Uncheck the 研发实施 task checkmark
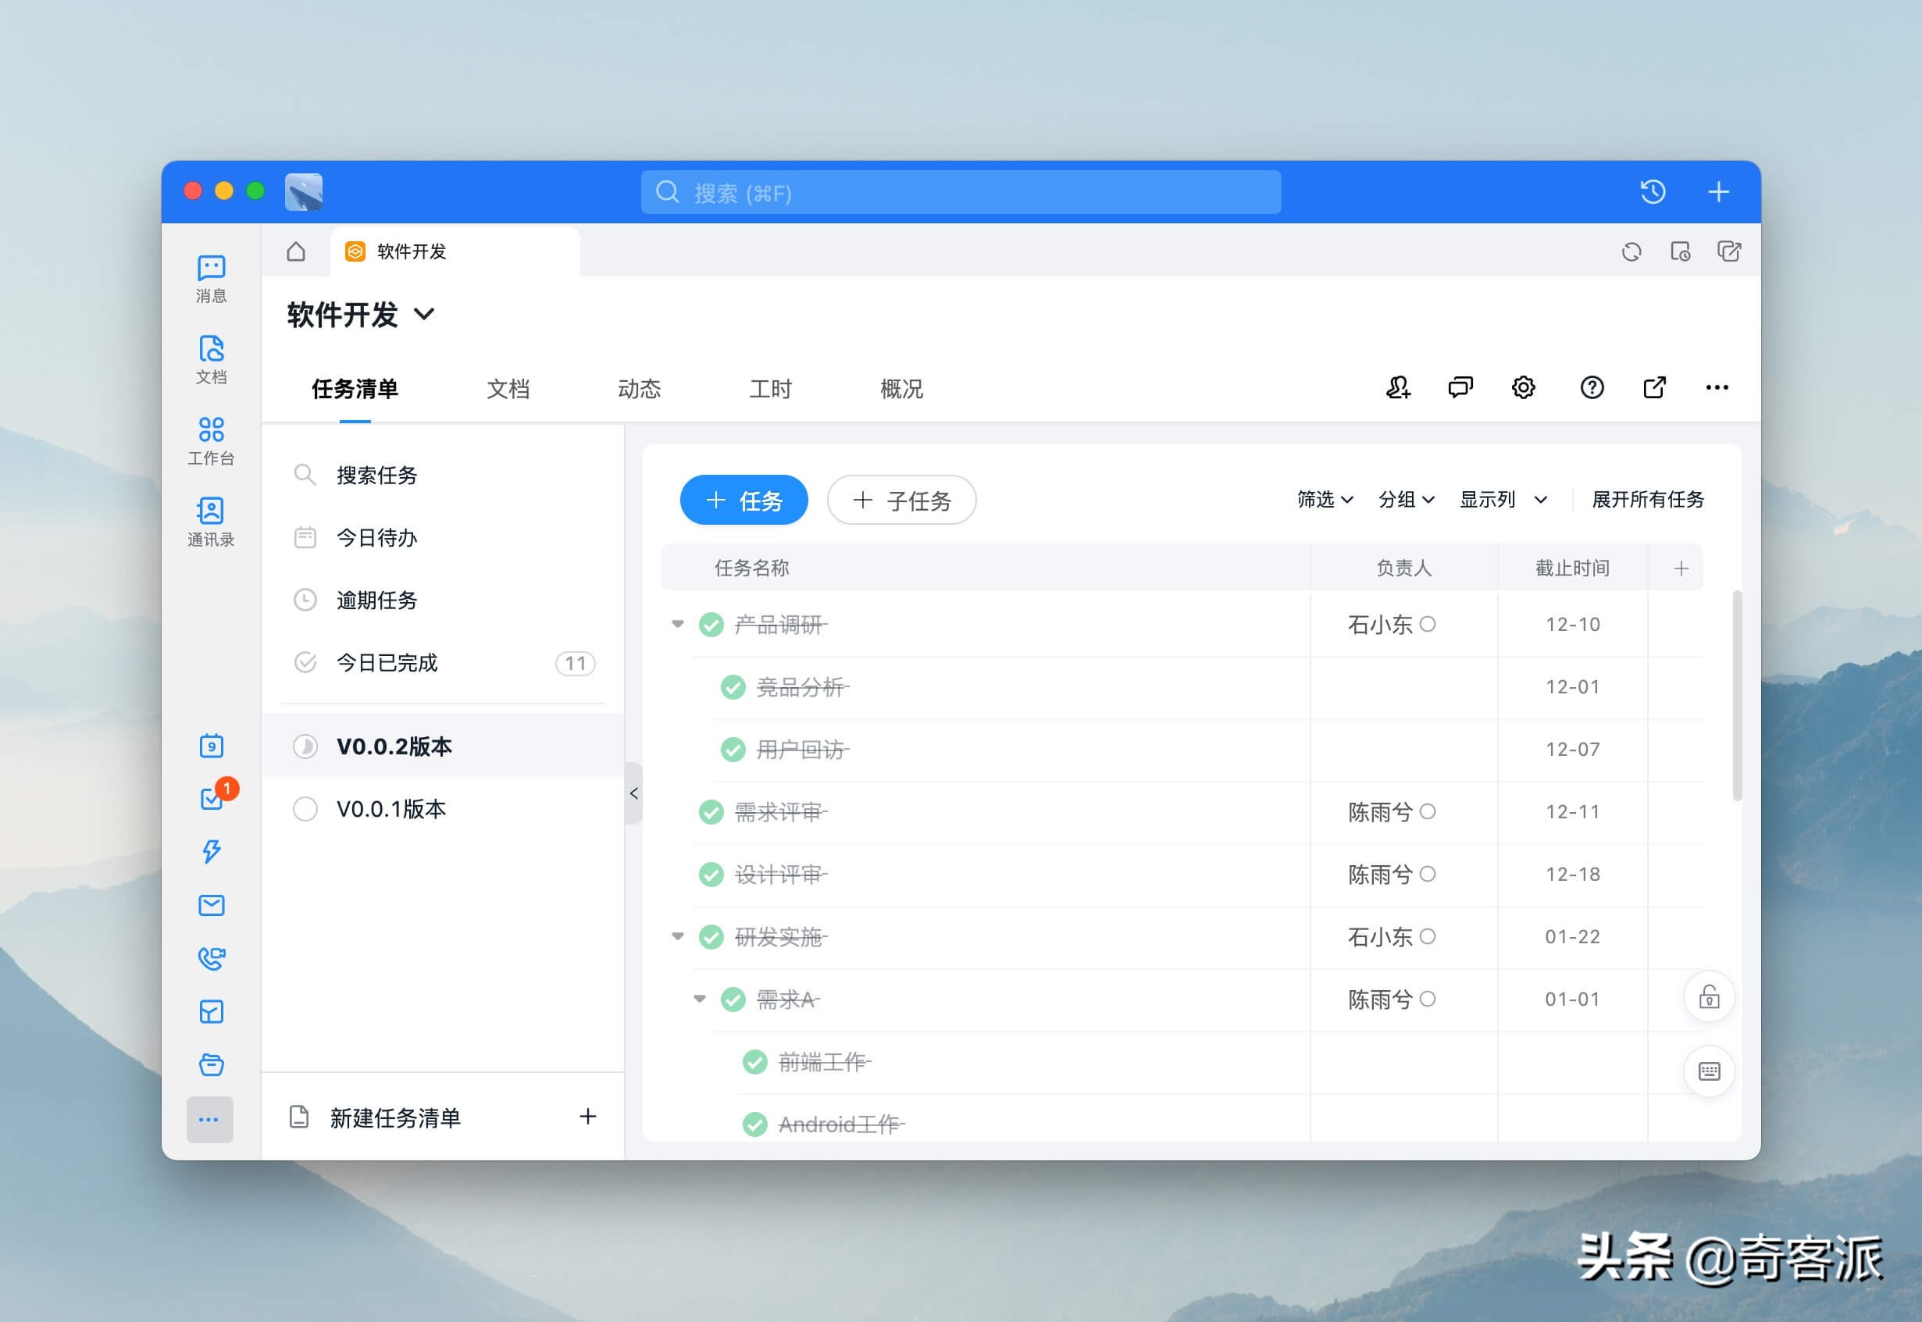 pyautogui.click(x=711, y=937)
